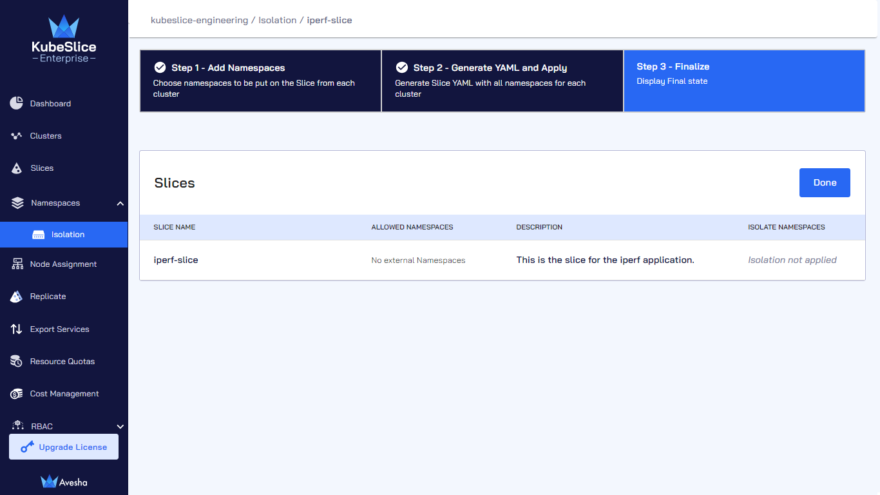This screenshot has width=880, height=495.
Task: Click the Isolation item icon
Action: pos(39,235)
